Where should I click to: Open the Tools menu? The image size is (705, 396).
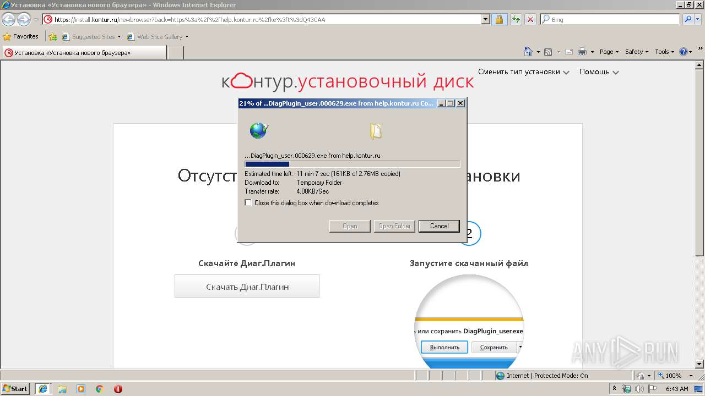(664, 52)
